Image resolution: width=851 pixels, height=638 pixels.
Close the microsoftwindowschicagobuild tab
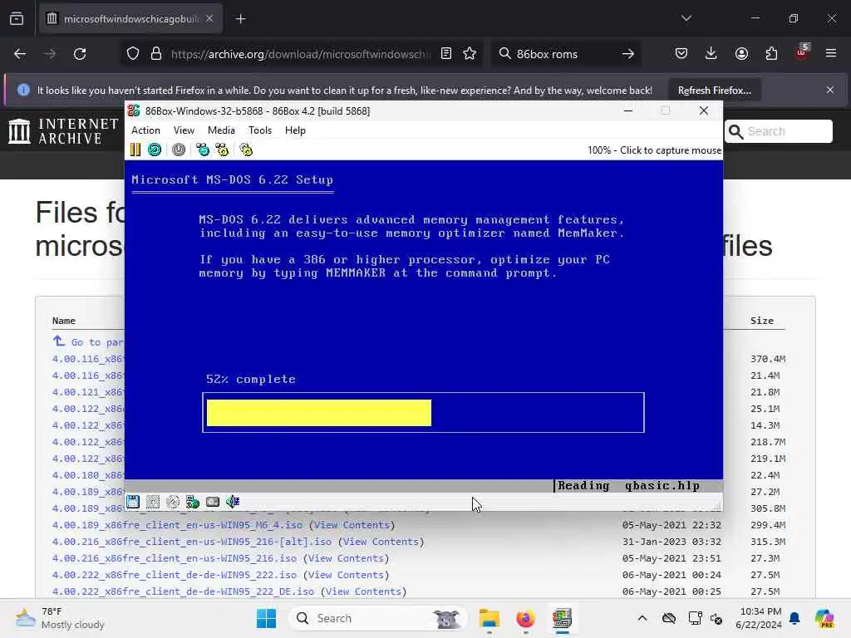[209, 19]
